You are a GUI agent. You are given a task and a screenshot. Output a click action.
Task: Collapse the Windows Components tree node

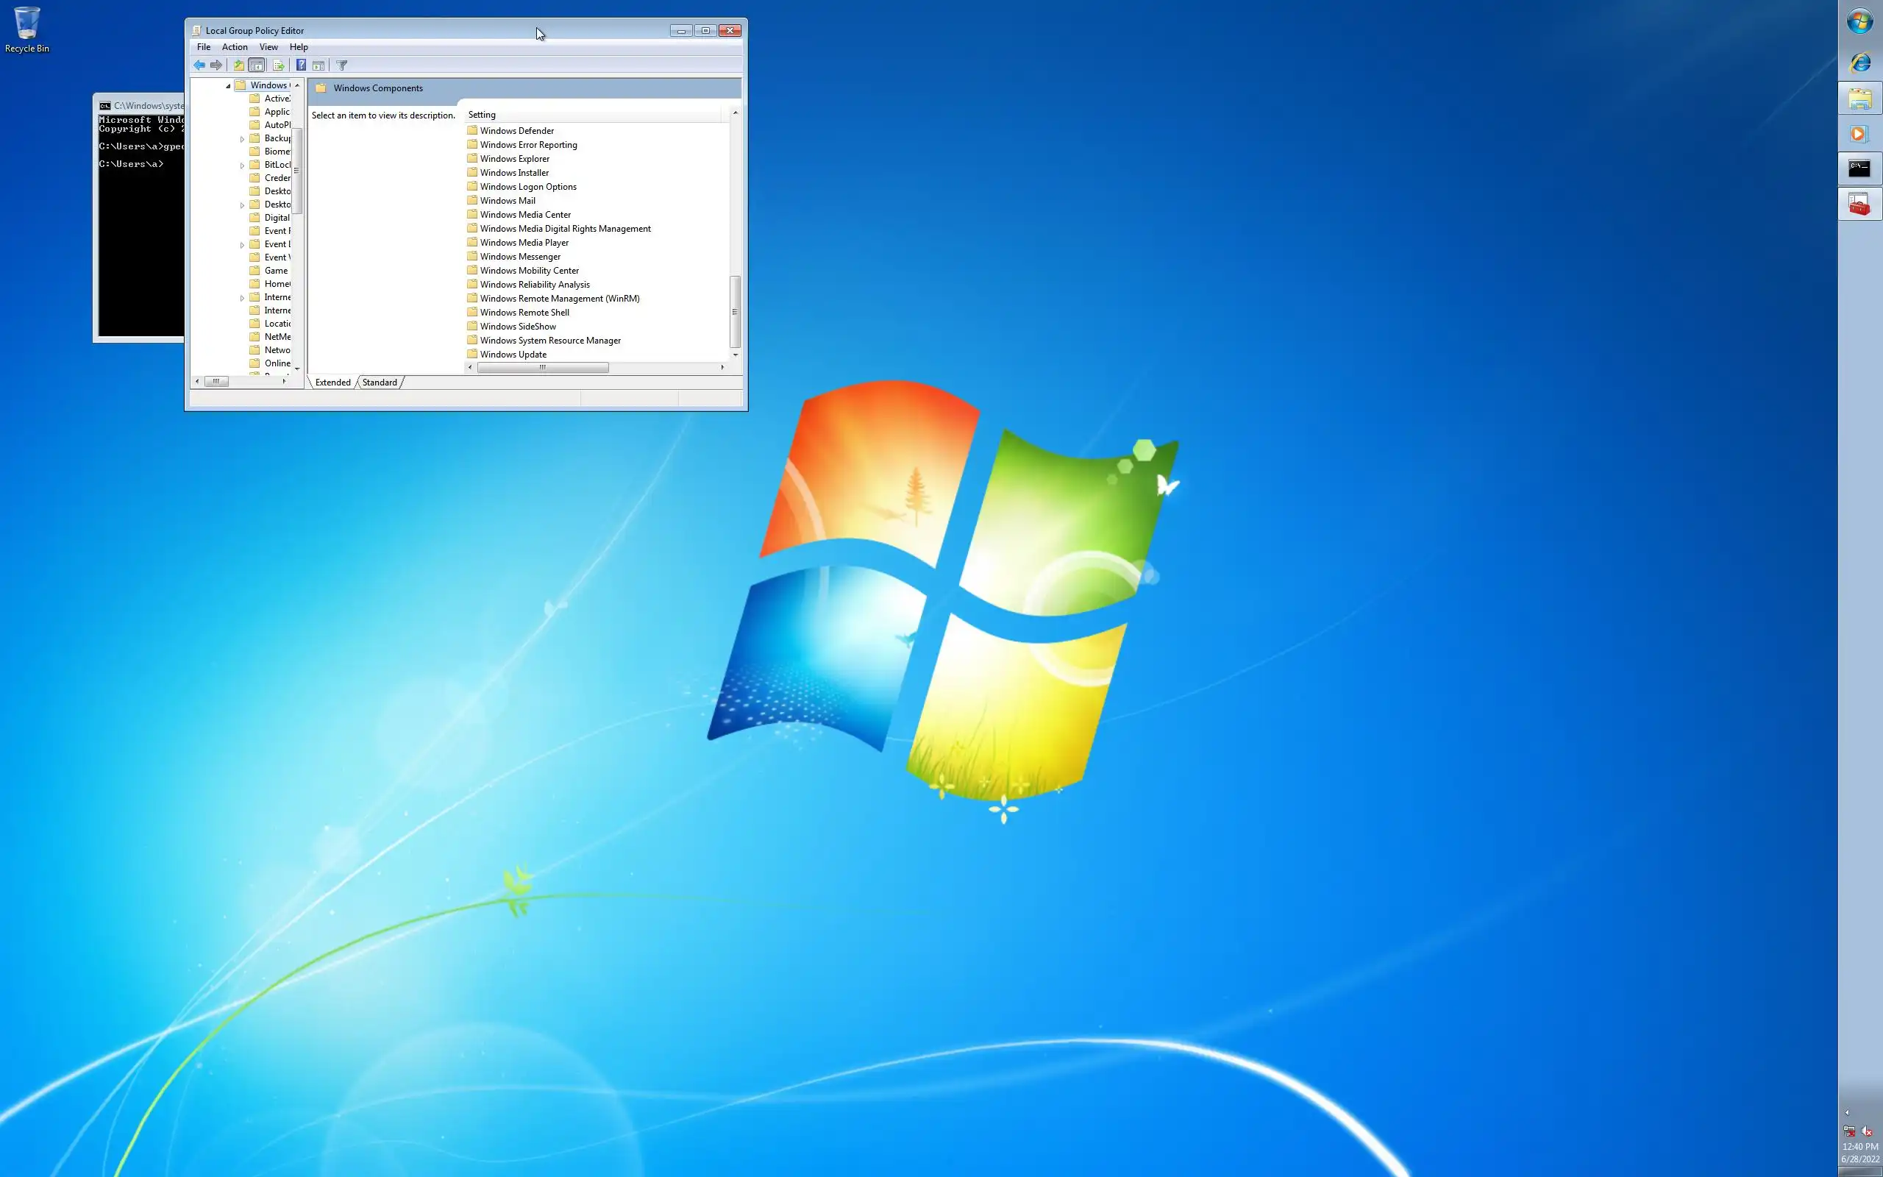click(x=228, y=85)
